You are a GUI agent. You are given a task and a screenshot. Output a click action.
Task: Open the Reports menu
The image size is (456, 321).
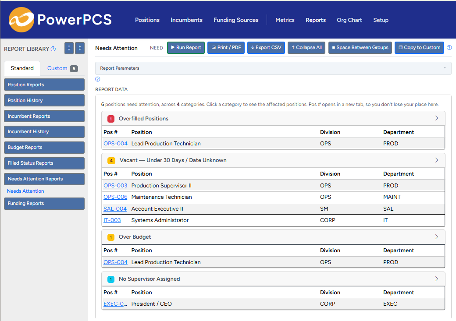316,20
